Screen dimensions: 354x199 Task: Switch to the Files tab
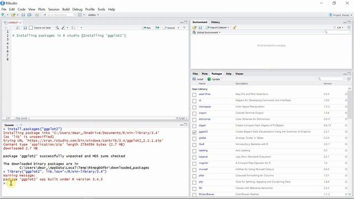point(195,74)
